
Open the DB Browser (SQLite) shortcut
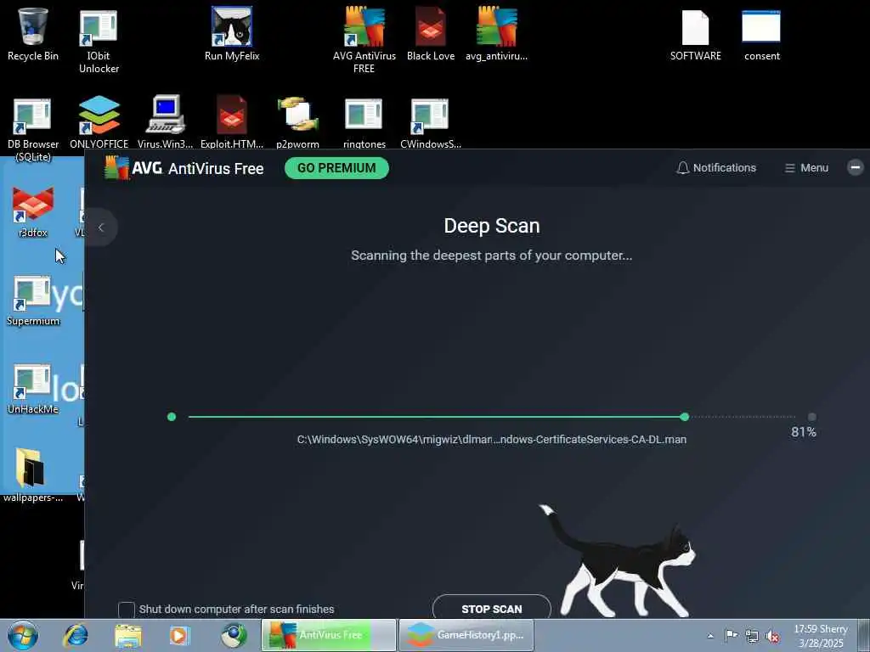(33, 129)
